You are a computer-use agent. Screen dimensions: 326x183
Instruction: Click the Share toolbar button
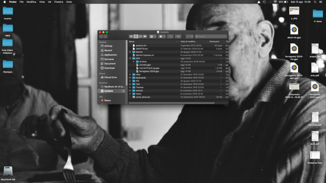click(170, 37)
